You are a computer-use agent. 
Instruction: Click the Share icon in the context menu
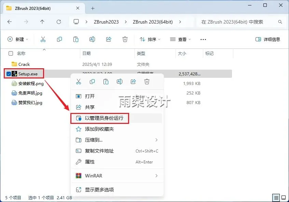point(133,82)
